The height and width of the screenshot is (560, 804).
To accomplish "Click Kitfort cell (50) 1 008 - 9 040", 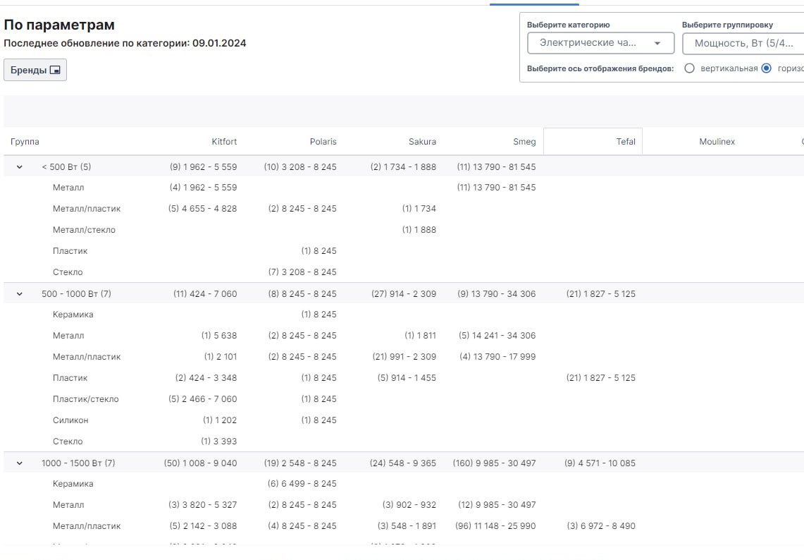I will coord(201,463).
